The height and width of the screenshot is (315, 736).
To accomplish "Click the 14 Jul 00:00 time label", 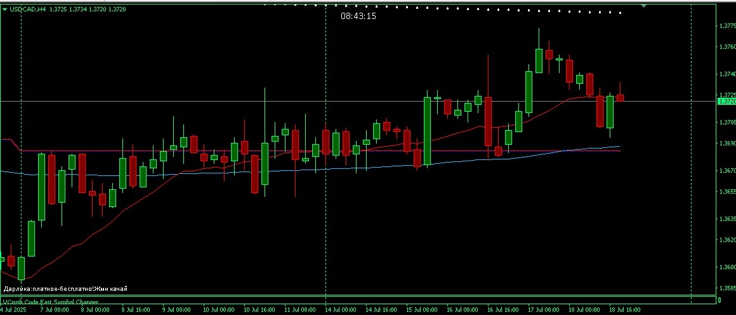I will point(339,311).
